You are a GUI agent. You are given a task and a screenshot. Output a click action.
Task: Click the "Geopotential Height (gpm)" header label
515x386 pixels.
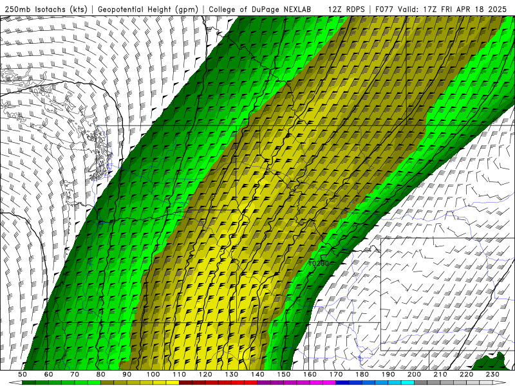pyautogui.click(x=148, y=9)
